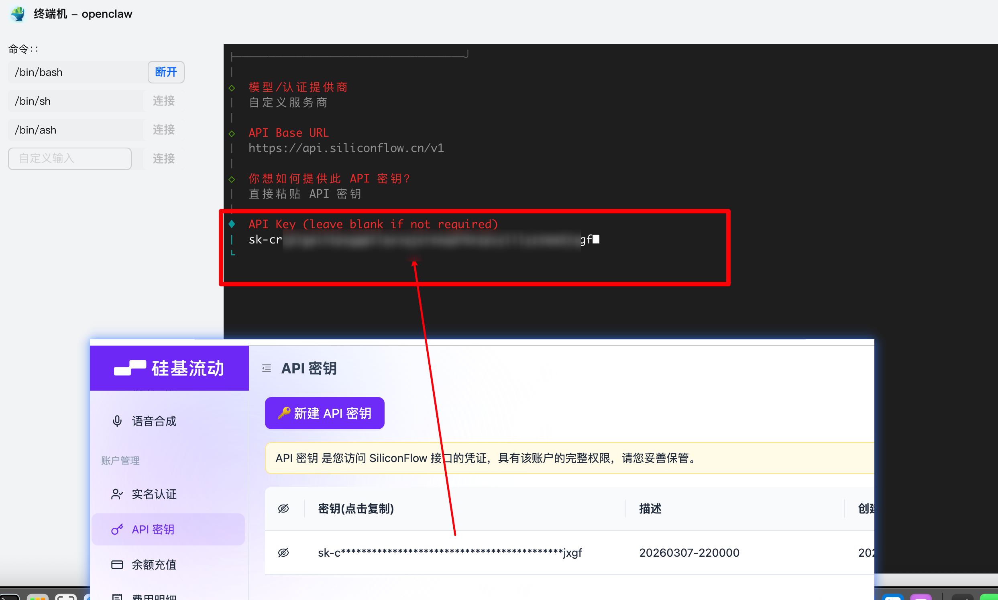Image resolution: width=998 pixels, height=600 pixels.
Task: Create a new key via 新建 API 密钥
Action: point(325,413)
